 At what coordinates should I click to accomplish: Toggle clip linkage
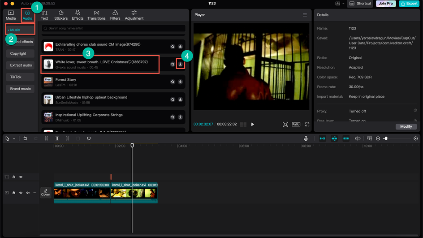346,138
